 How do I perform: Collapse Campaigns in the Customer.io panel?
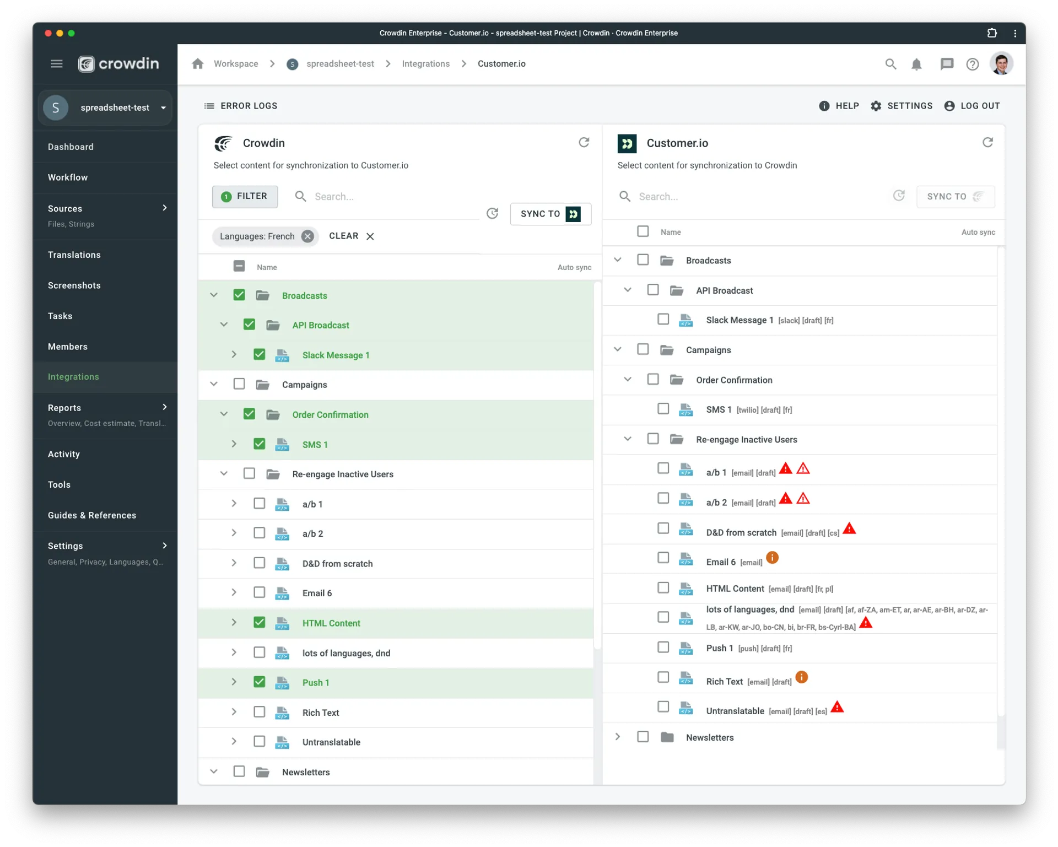pos(618,349)
